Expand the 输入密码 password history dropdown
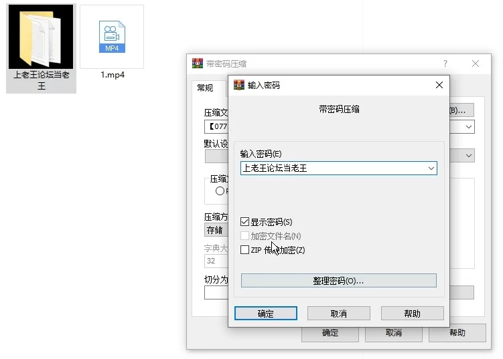 431,168
